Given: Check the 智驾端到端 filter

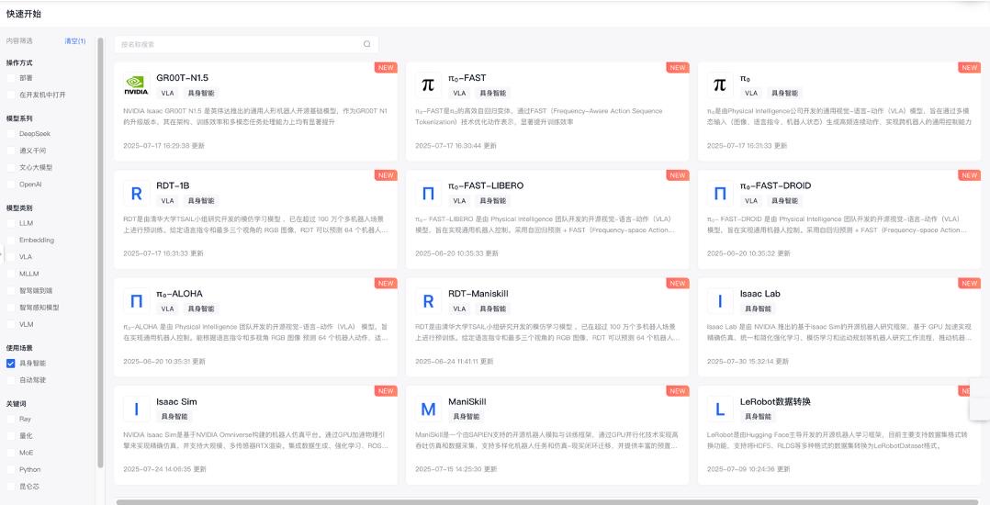Looking at the screenshot, I should (11, 290).
